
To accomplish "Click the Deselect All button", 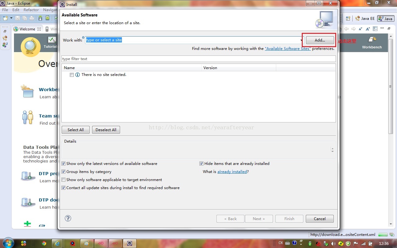I will [x=106, y=130].
